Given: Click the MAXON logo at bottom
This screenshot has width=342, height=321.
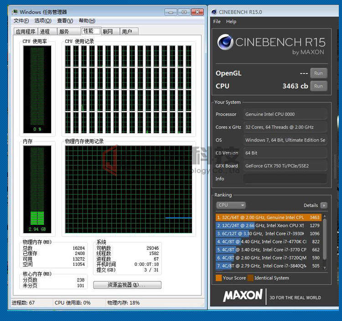Looking at the screenshot, I should (243, 295).
